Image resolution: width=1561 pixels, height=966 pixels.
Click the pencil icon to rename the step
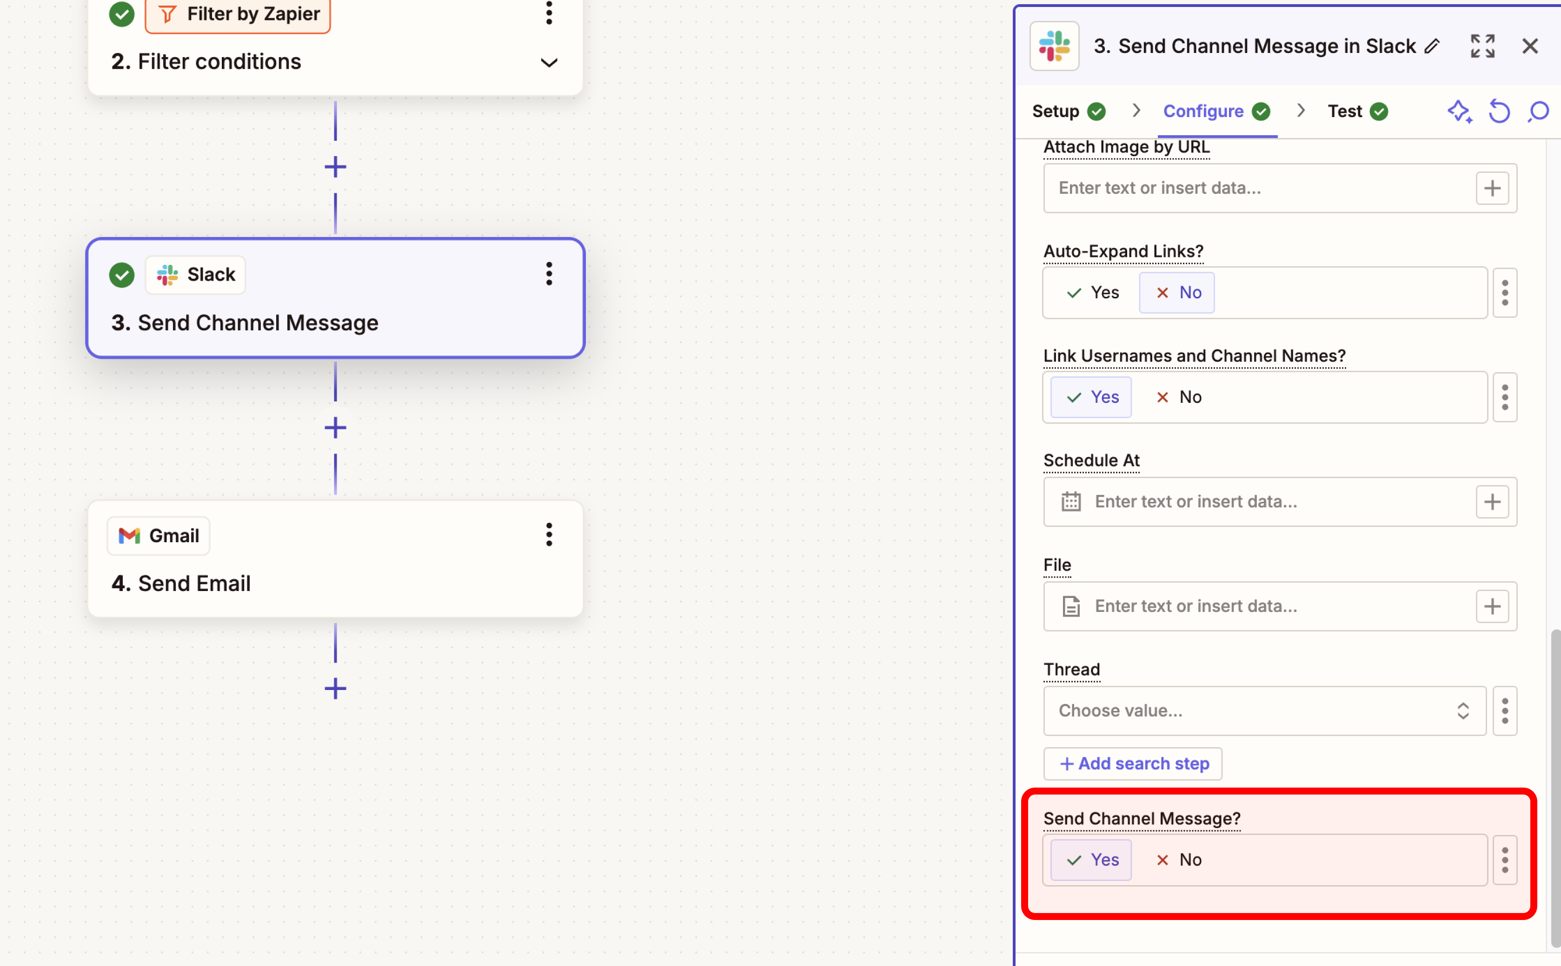(x=1432, y=46)
